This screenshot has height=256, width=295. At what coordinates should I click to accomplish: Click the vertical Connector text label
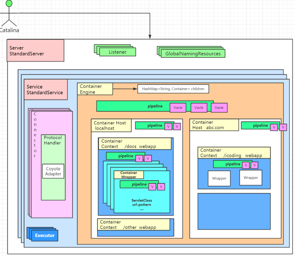(35, 135)
